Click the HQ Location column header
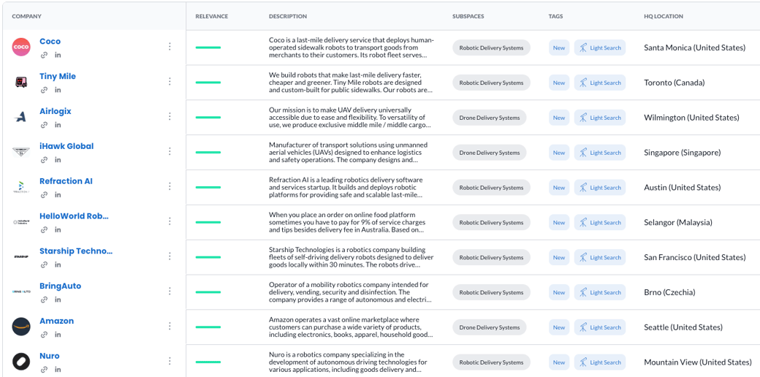The image size is (760, 377). pyautogui.click(x=664, y=16)
